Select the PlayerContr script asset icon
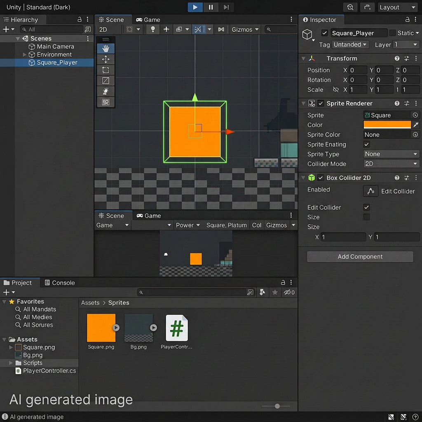The image size is (422, 422). 176,328
